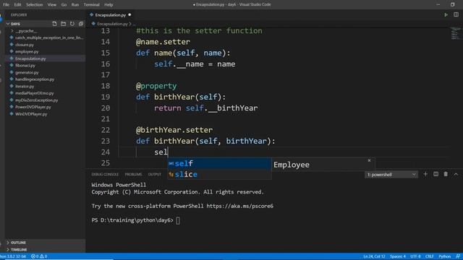Refresh the Explorer file list
This screenshot has width=463, height=260.
click(72, 24)
